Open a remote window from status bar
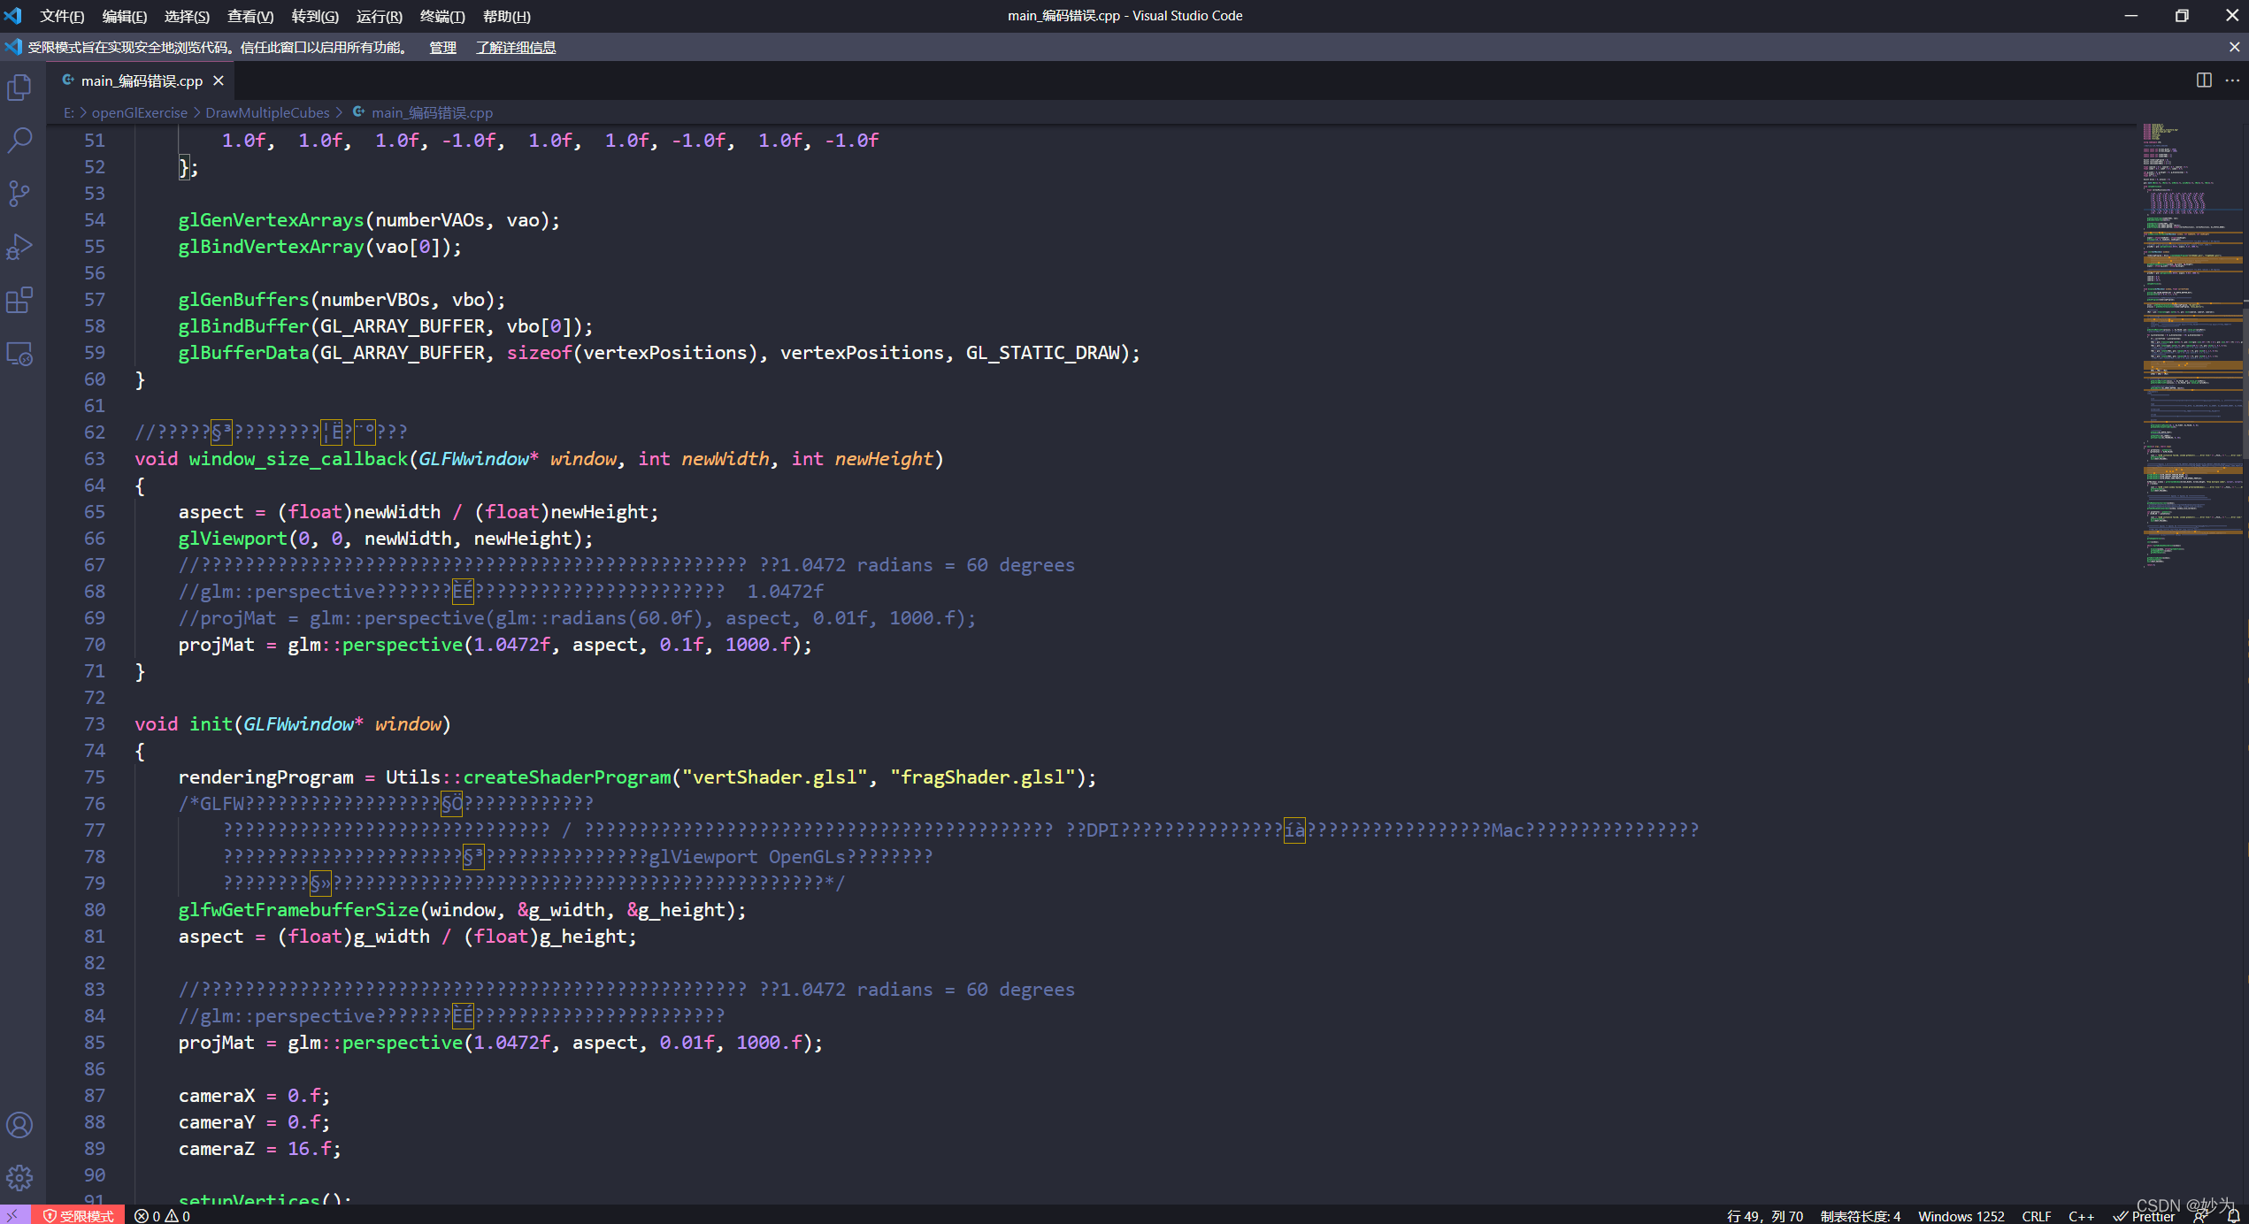2249x1224 pixels. [x=14, y=1215]
